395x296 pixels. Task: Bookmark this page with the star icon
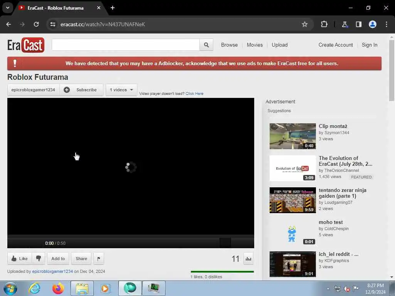[305, 24]
